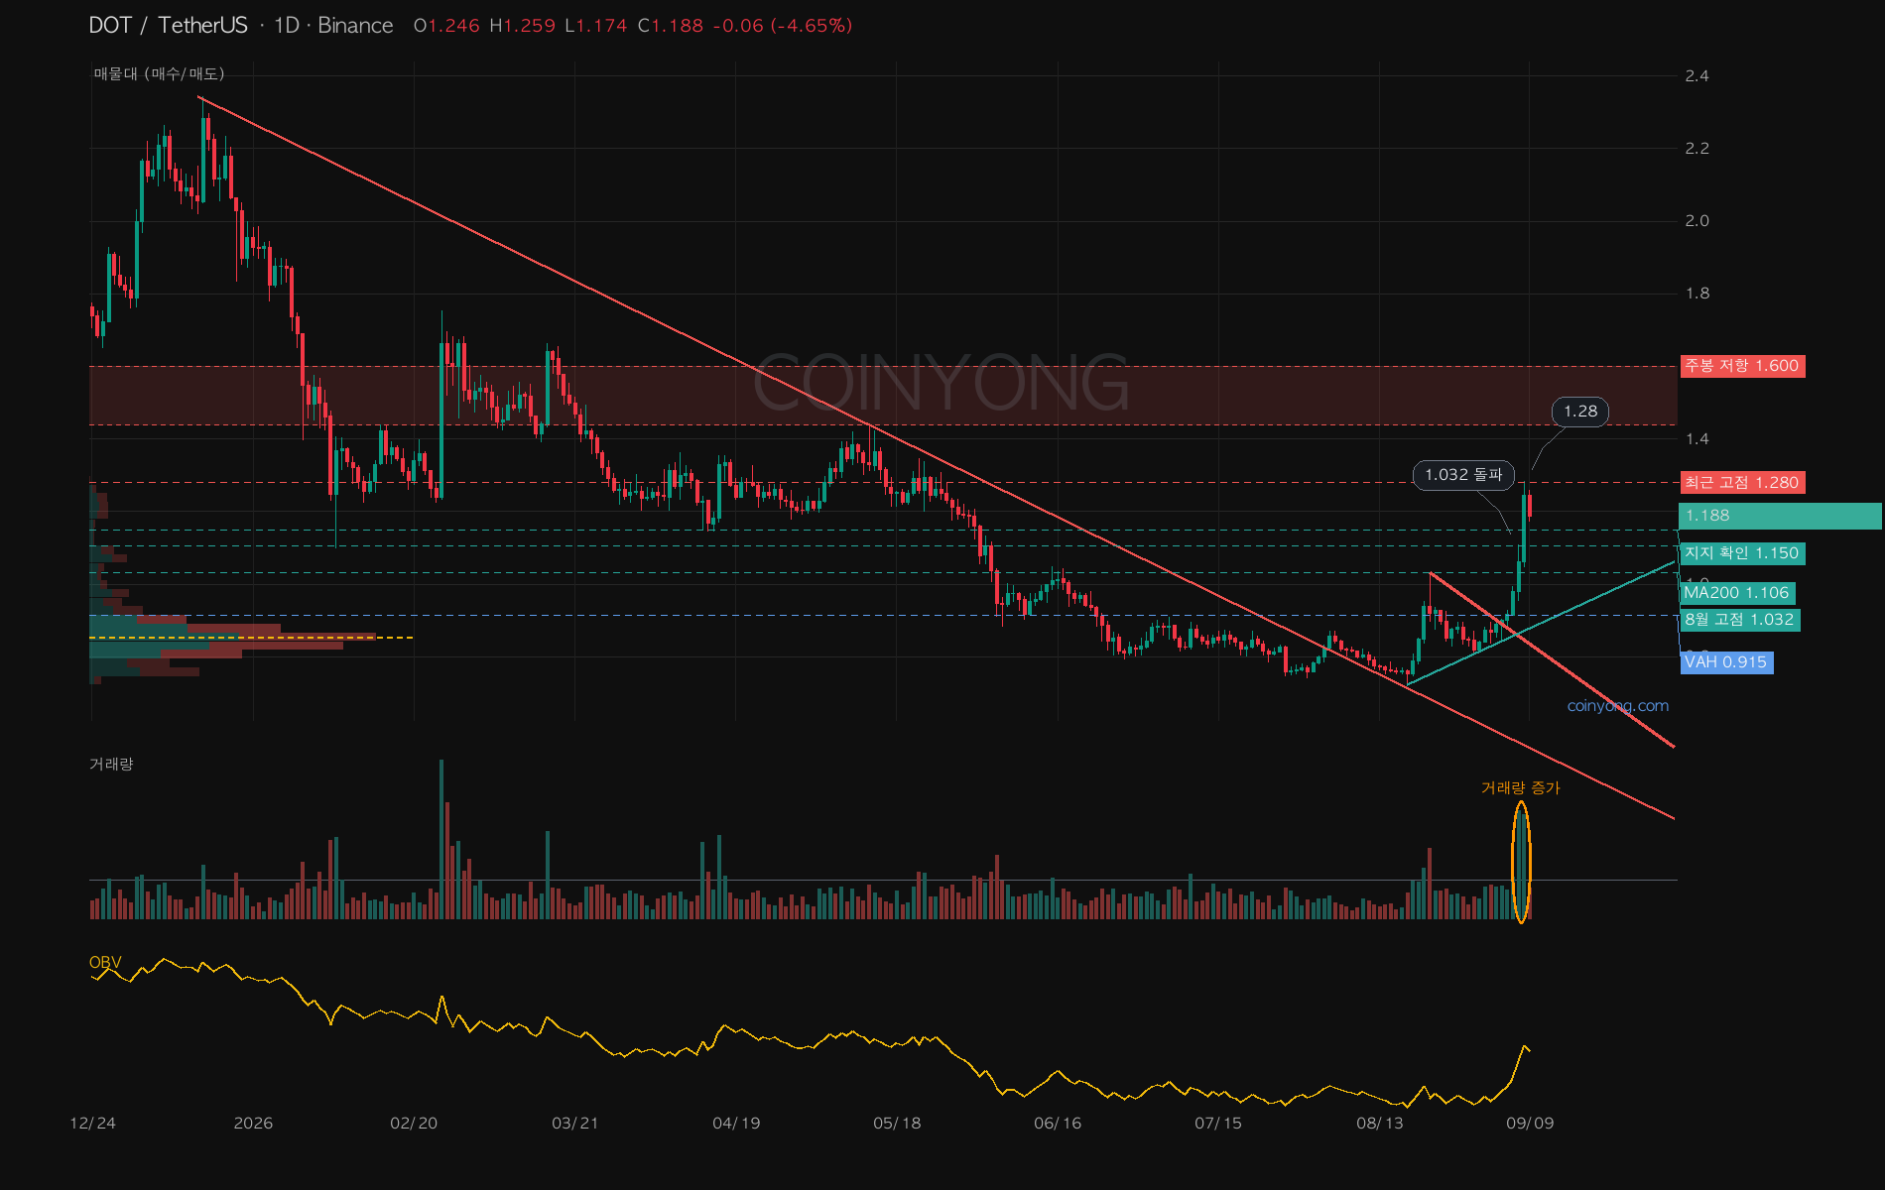This screenshot has width=1885, height=1190.
Task: Click the 05/18 date axis label
Action: pyautogui.click(x=897, y=1123)
